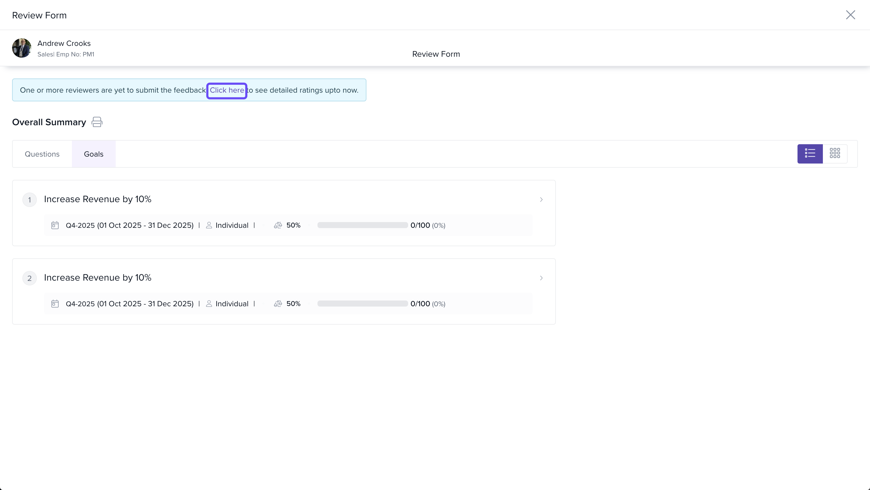The height and width of the screenshot is (490, 870).
Task: Open first 'Increase Revenue by 10%' goal title
Action: [x=98, y=199]
